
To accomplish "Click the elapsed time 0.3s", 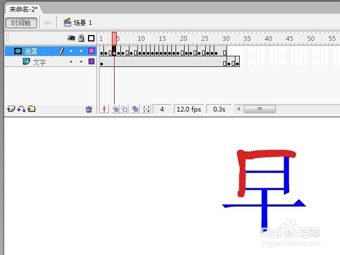I will click(x=219, y=109).
